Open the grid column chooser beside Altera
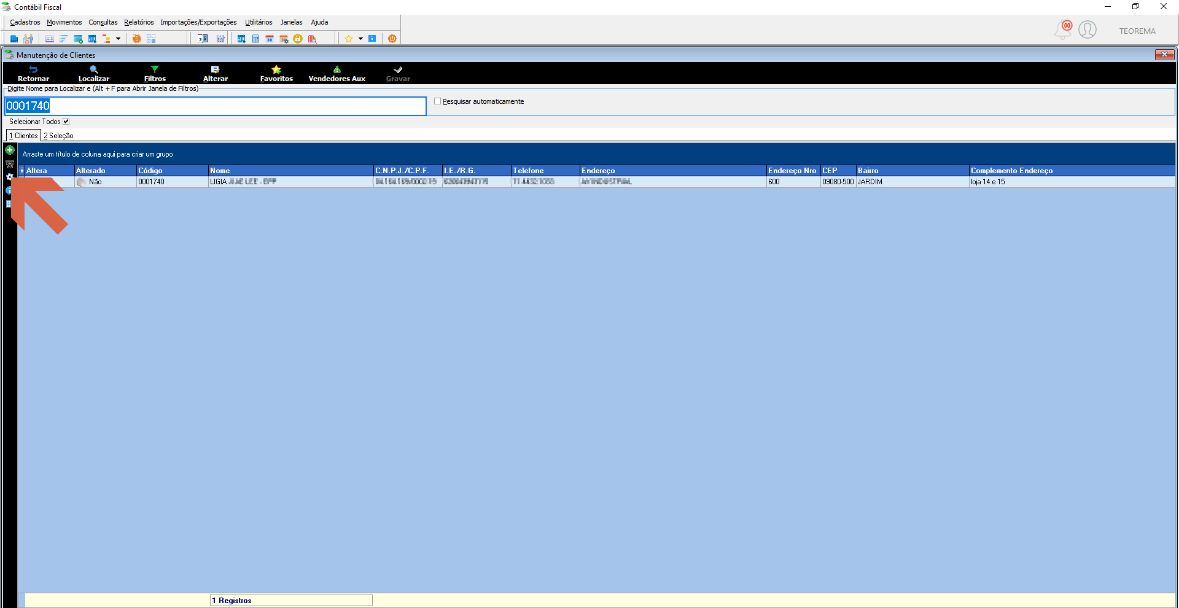 [x=21, y=171]
